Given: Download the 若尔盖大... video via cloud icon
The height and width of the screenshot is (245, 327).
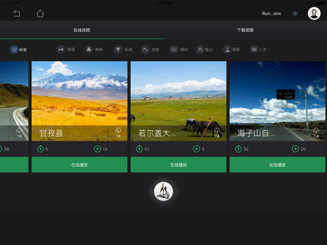Looking at the screenshot, I should tap(217, 133).
